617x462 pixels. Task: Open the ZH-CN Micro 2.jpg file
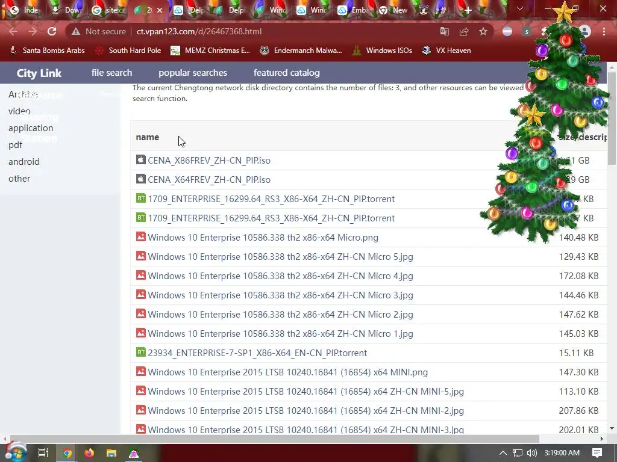coord(281,314)
